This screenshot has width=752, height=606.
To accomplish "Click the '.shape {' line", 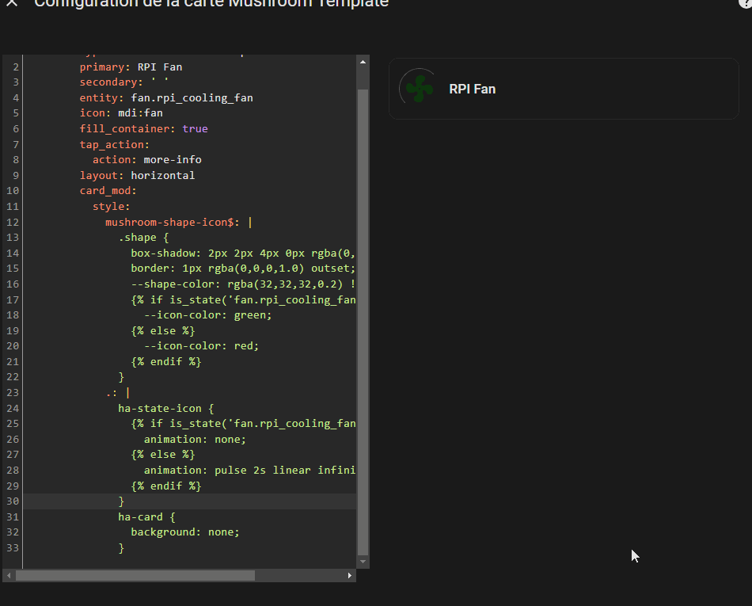I will click(x=143, y=238).
